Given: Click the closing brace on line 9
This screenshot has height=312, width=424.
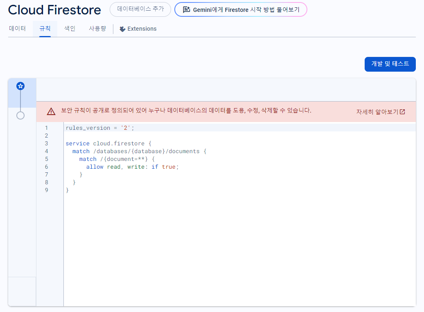Looking at the screenshot, I should [68, 190].
